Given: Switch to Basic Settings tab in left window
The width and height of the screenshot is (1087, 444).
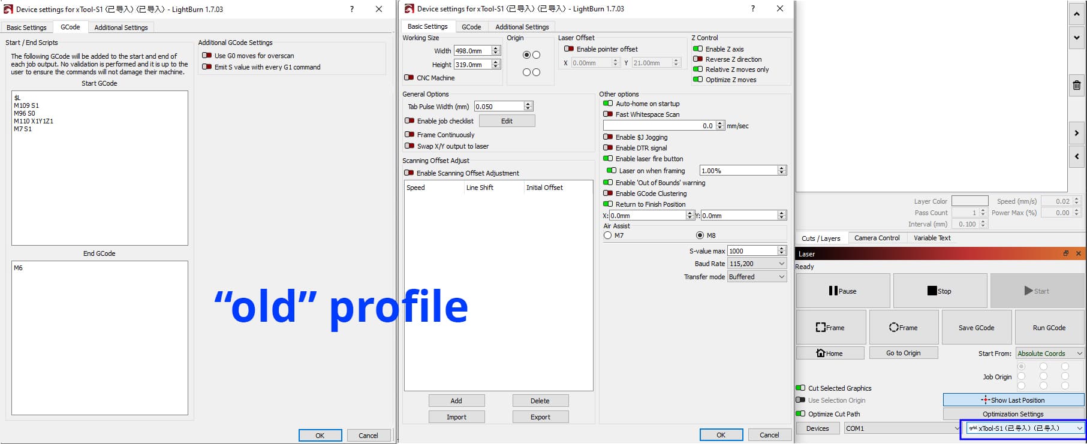Looking at the screenshot, I should [26, 28].
